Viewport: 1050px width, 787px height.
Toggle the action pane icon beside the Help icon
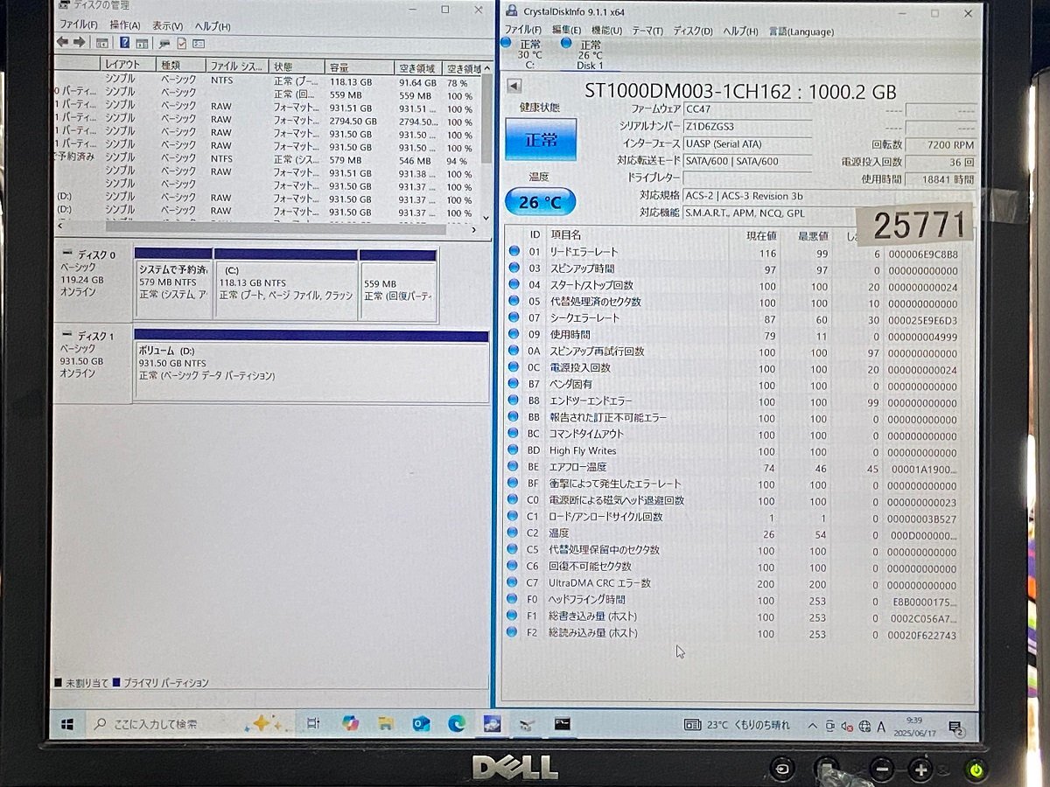tap(142, 43)
